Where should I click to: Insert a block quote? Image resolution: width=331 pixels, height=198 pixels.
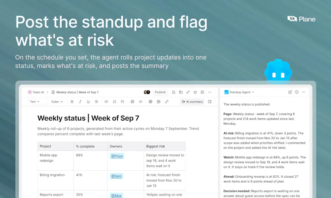[x=132, y=102]
